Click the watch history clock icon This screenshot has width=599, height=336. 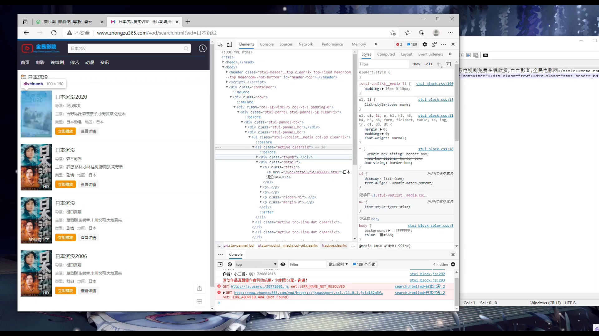tap(202, 48)
